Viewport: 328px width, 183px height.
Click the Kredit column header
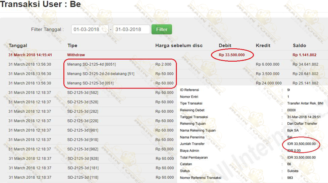(263, 46)
